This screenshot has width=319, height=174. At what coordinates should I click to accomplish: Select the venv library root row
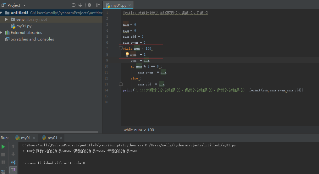51,19
